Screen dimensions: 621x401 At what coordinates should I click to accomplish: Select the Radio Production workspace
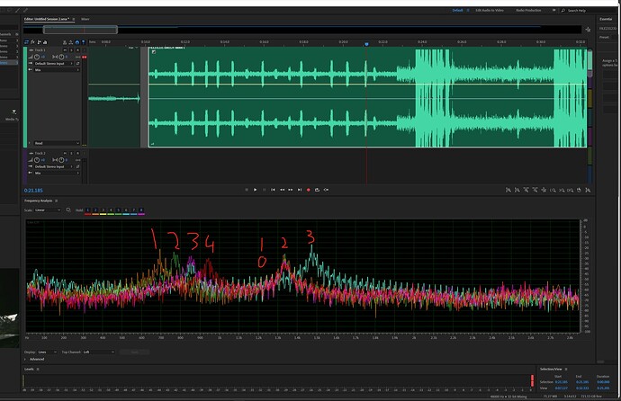click(x=528, y=10)
